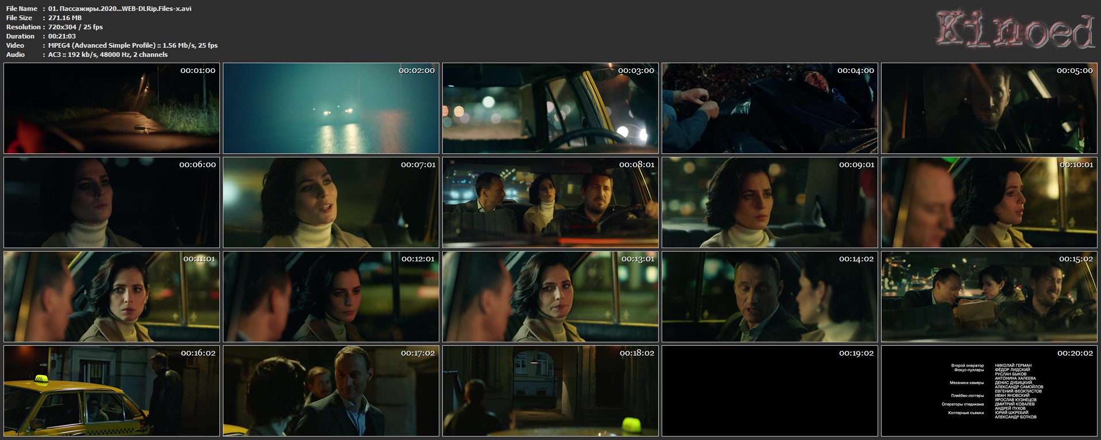Select the 00:12:01 preview frame
This screenshot has height=440, width=1101.
pos(331,296)
